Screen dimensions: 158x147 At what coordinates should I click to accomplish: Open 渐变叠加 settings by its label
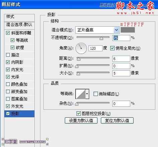pyautogui.click(x=19, y=92)
